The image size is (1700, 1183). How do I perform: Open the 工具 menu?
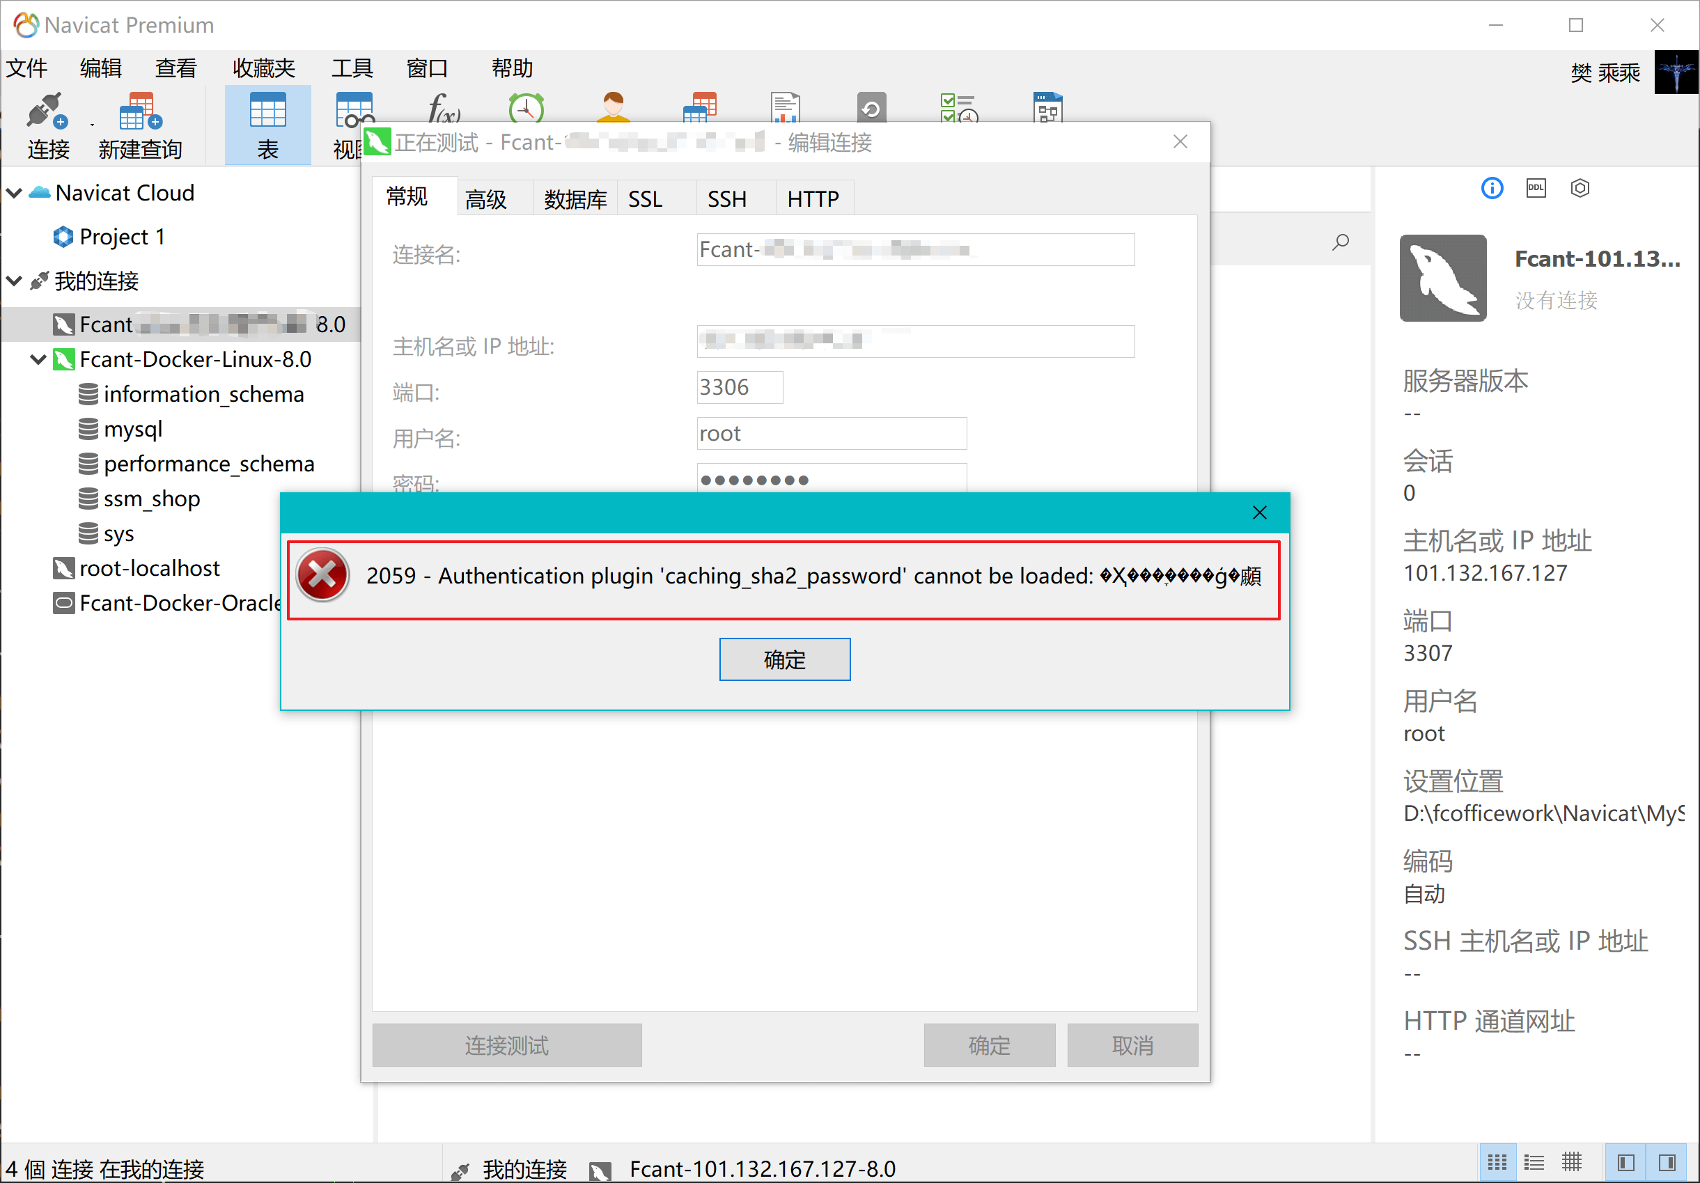point(352,68)
